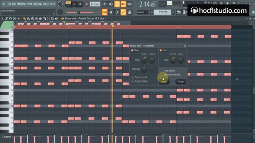
Task: Click the orange playhead marker on timeline
Action: pyautogui.click(x=112, y=27)
